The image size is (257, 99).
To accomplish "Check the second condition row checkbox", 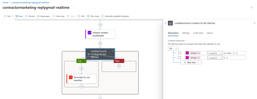I will (180, 58).
